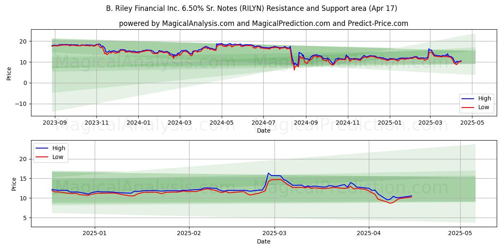
Task: Click the '2025-04' x-axis label in bottom chart
Action: pyautogui.click(x=369, y=234)
